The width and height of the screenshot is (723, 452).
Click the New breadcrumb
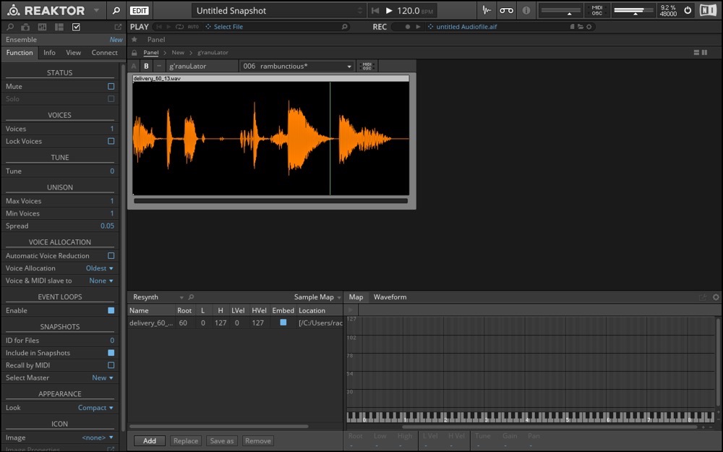click(x=178, y=53)
